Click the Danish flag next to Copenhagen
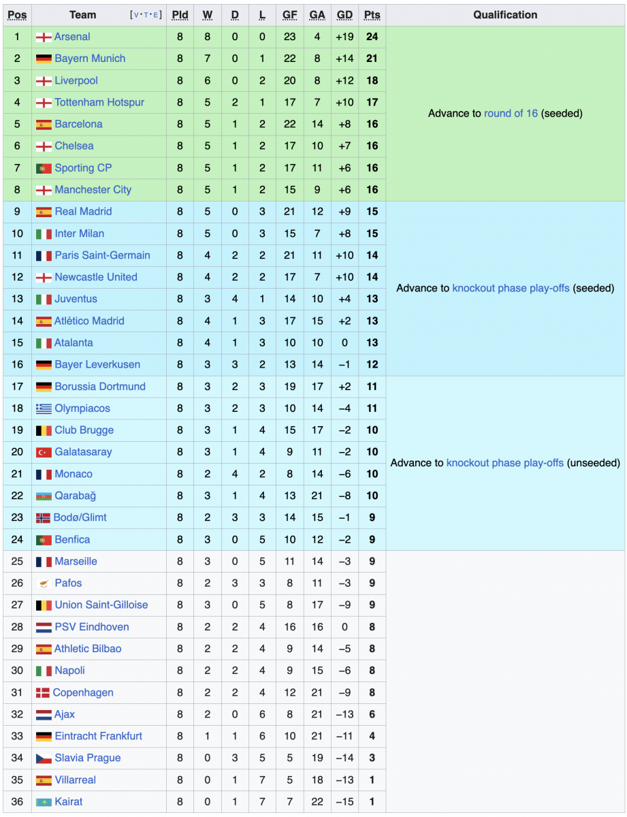Screen dimensions: 627x817 (x=42, y=692)
